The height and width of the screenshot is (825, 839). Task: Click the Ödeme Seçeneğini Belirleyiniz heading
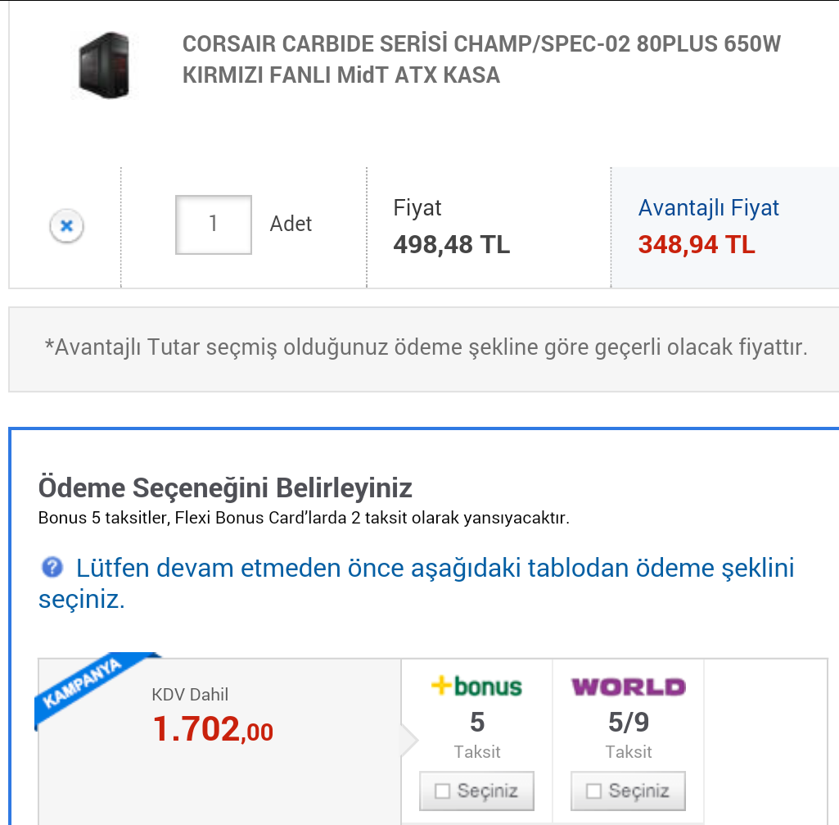tap(225, 488)
